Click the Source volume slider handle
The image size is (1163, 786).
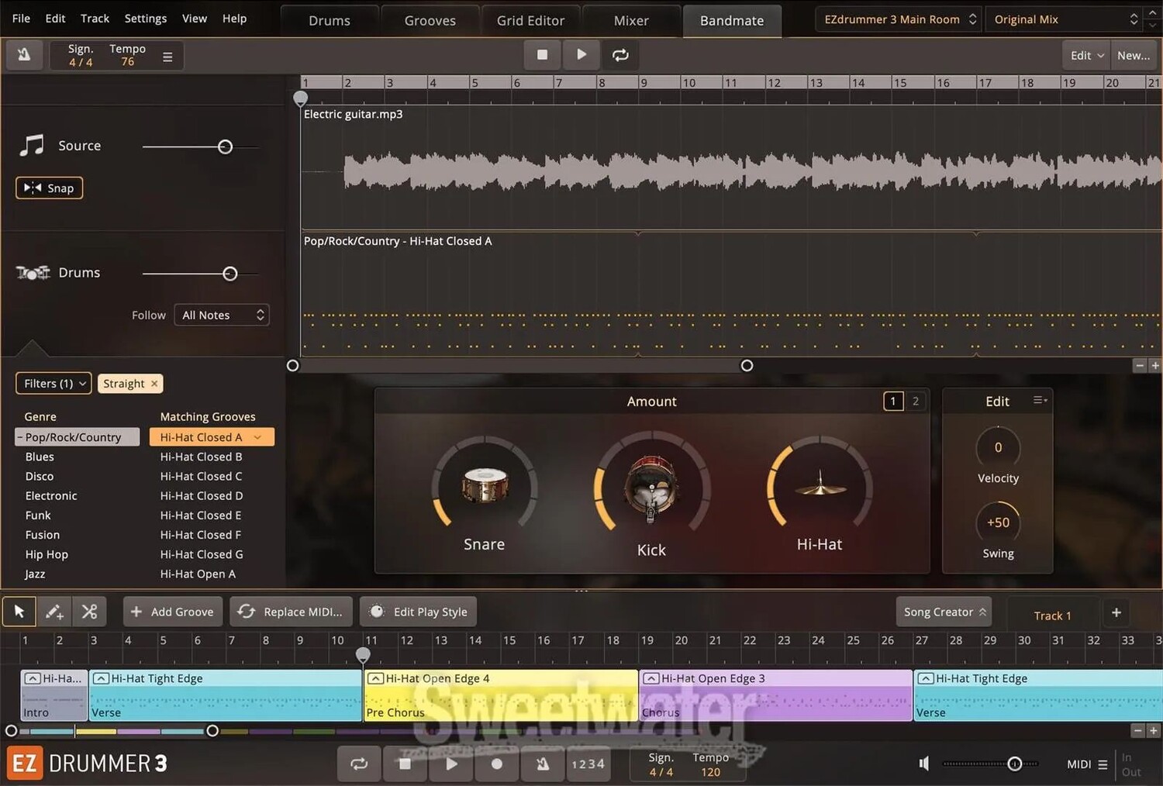[225, 147]
